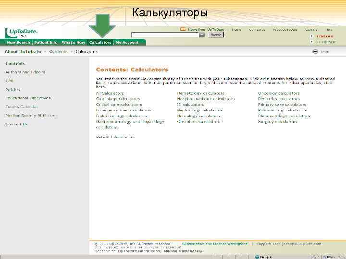Go to the My Account tab
The height and width of the screenshot is (259, 346).
[x=127, y=43]
